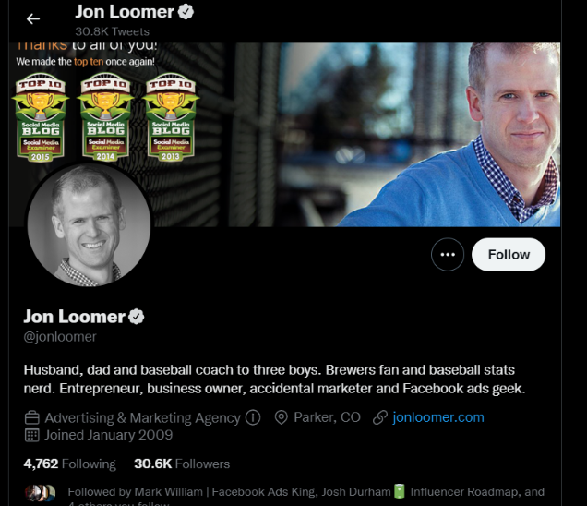This screenshot has width=587, height=506.
Task: Click the info icon beside Advertising & Marketing Agency
Action: [253, 417]
